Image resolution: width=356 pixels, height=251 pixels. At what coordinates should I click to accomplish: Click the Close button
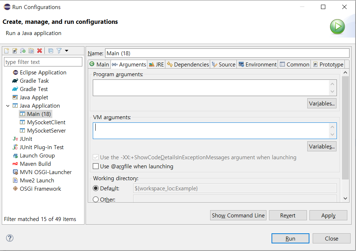pos(331,238)
